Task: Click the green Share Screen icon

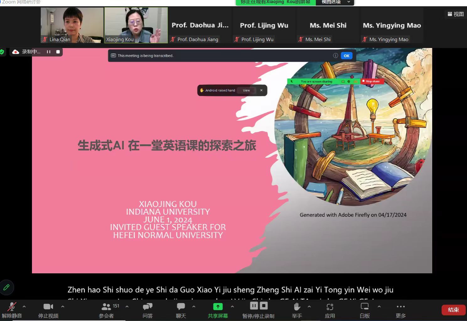Action: [218, 307]
